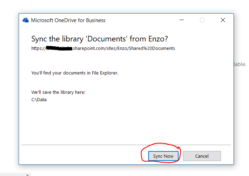Image resolution: width=249 pixels, height=176 pixels.
Task: Select the C:\Data save location path
Action: tap(39, 99)
